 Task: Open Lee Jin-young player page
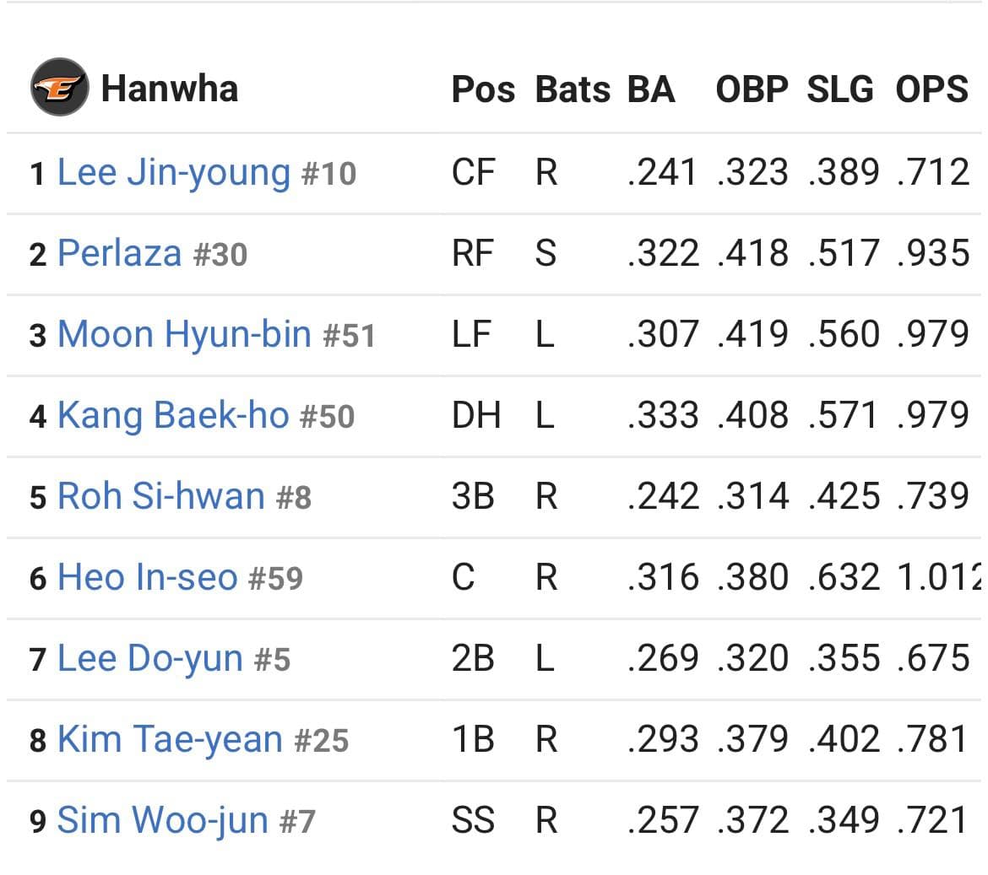(x=174, y=173)
